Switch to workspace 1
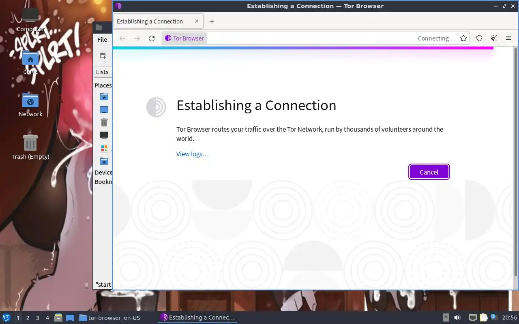 [x=18, y=318]
